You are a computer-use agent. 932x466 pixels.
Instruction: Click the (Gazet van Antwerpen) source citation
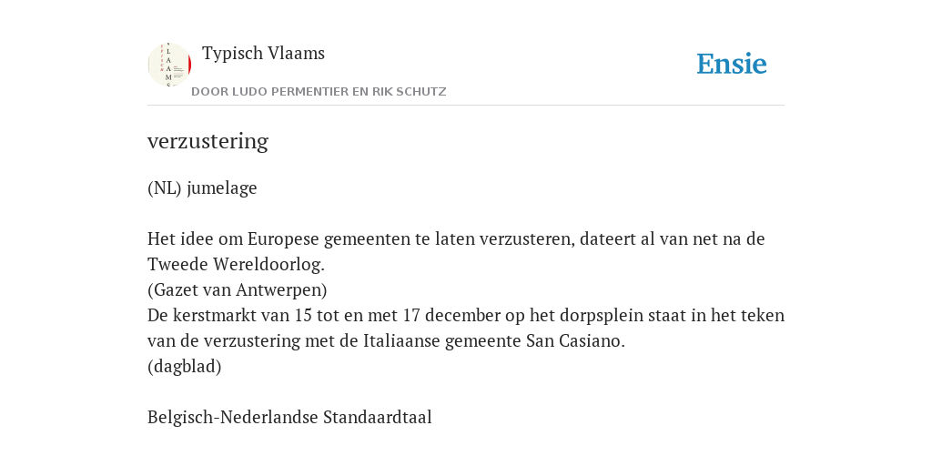[238, 290]
